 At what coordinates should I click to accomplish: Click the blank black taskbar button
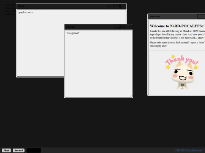[x=34, y=150]
